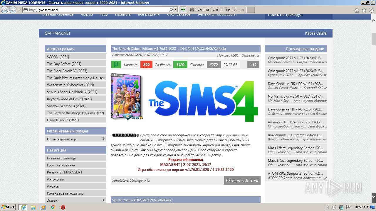Image resolution: width=376 pixels, height=211 pixels.
Task: Open the red antivirus taskbar icon
Action: pyautogui.click(x=63, y=207)
